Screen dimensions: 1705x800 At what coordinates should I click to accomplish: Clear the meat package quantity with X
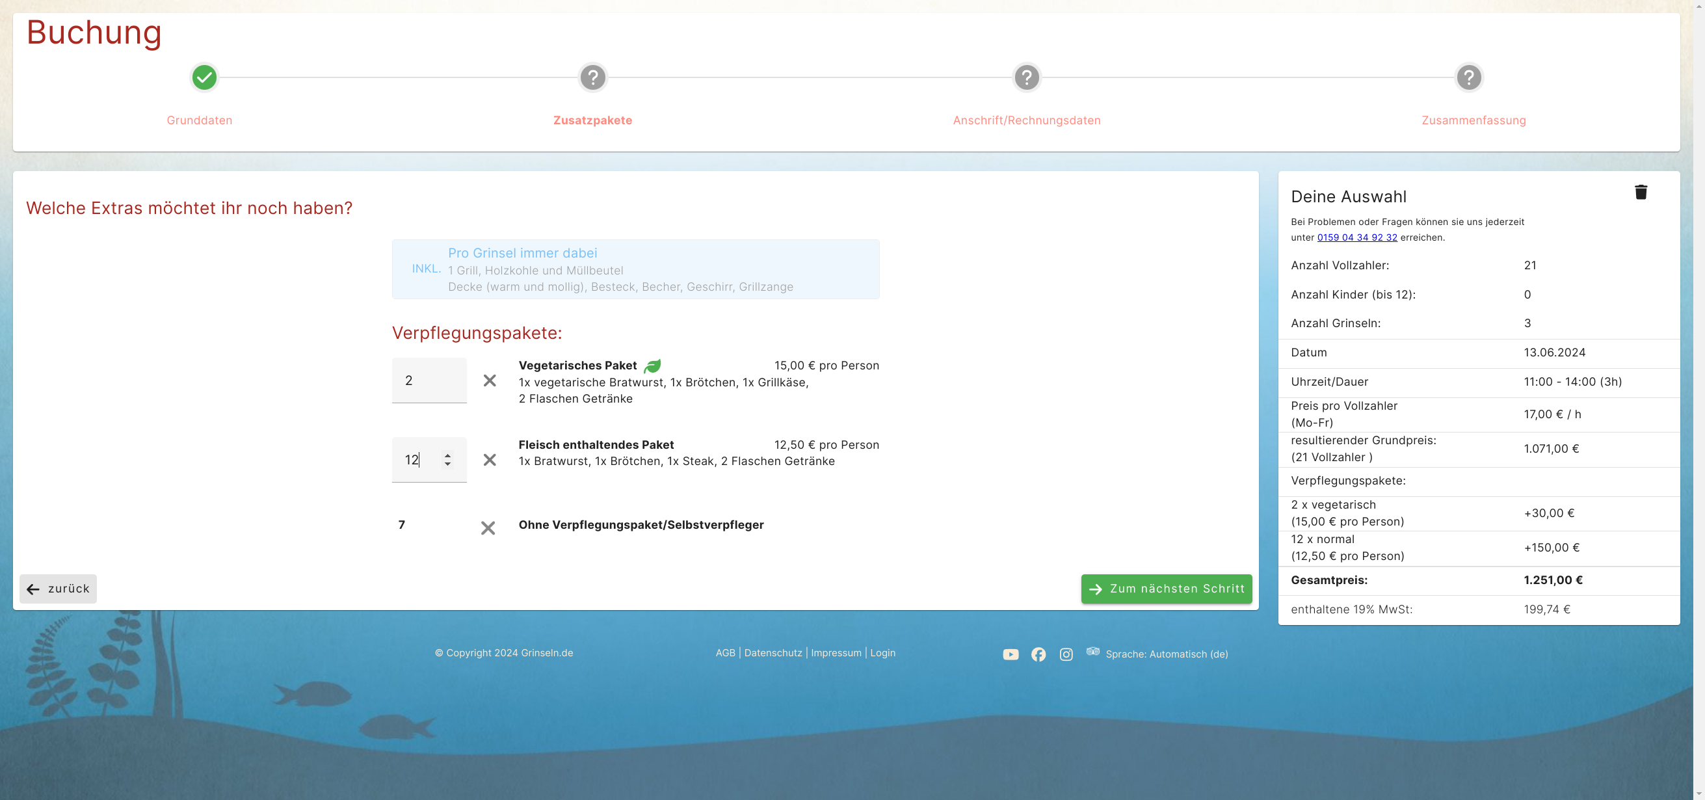pos(489,460)
